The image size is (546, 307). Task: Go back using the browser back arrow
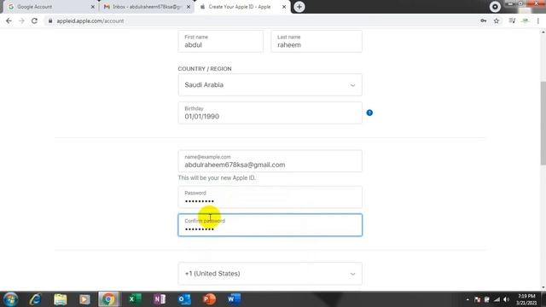click(x=9, y=20)
